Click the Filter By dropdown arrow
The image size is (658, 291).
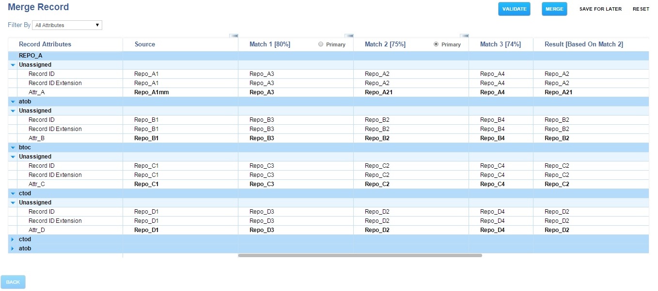97,25
